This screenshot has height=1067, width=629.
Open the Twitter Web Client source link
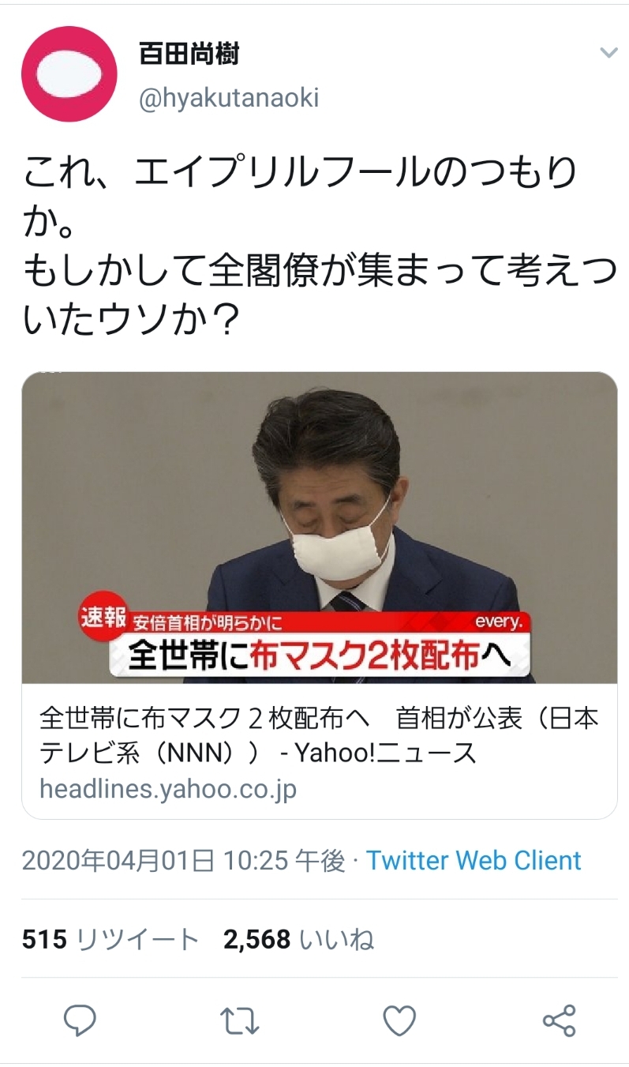coord(474,860)
